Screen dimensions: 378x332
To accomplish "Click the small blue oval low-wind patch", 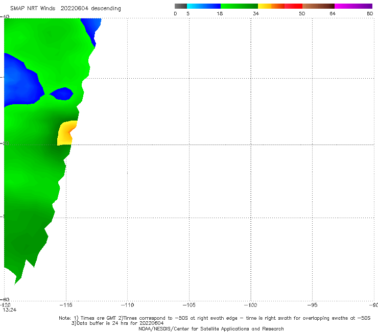I will 61,94.
